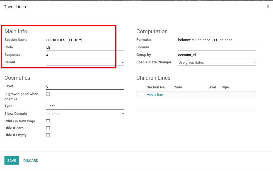Tick the 'Is growth good when positive' checkbox
The width and height of the screenshot is (273, 171).
tap(48, 94)
